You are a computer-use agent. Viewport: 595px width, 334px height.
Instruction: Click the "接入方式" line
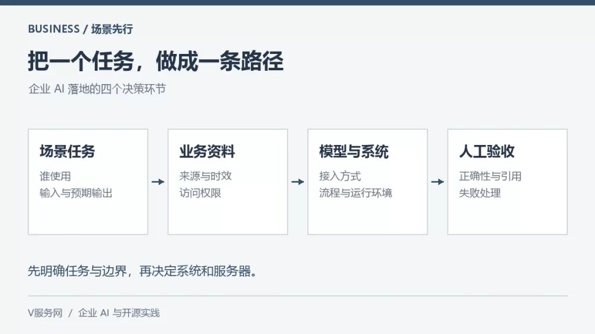[340, 176]
